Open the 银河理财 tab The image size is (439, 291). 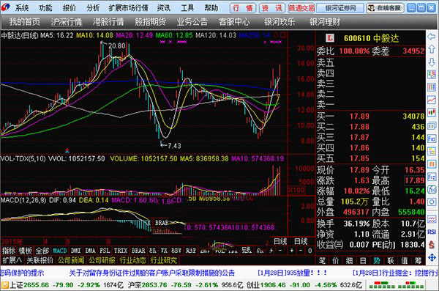[x=325, y=22]
